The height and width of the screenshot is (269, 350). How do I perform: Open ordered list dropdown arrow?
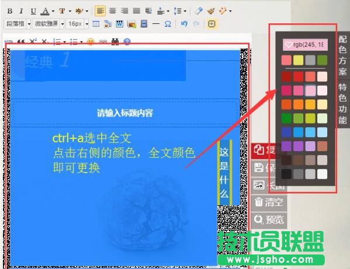pos(64,41)
